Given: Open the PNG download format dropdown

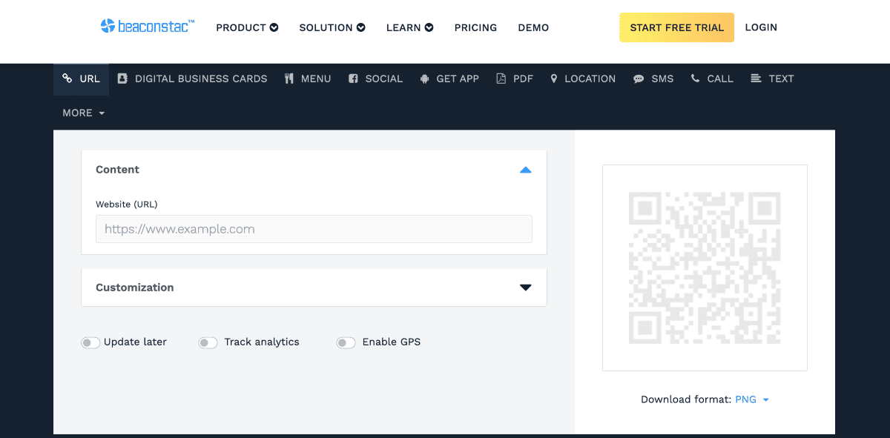Looking at the screenshot, I should [x=752, y=399].
